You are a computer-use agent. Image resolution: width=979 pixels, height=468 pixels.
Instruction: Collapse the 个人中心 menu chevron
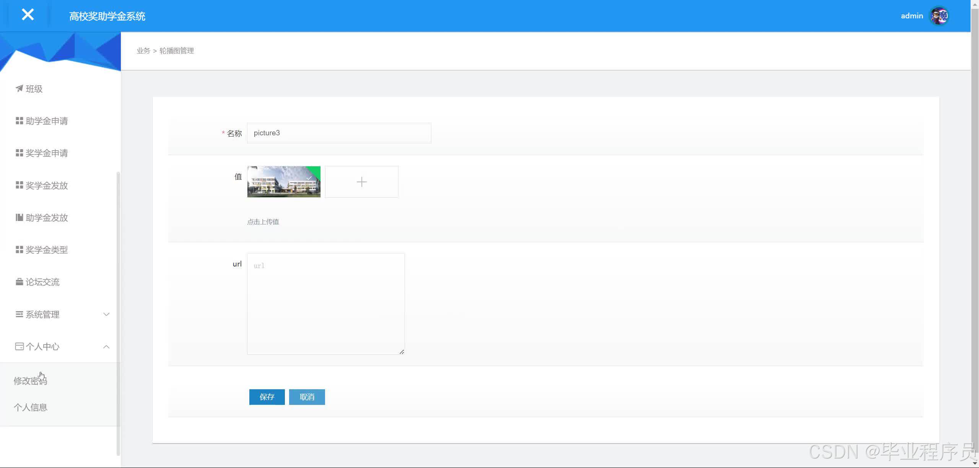[106, 347]
